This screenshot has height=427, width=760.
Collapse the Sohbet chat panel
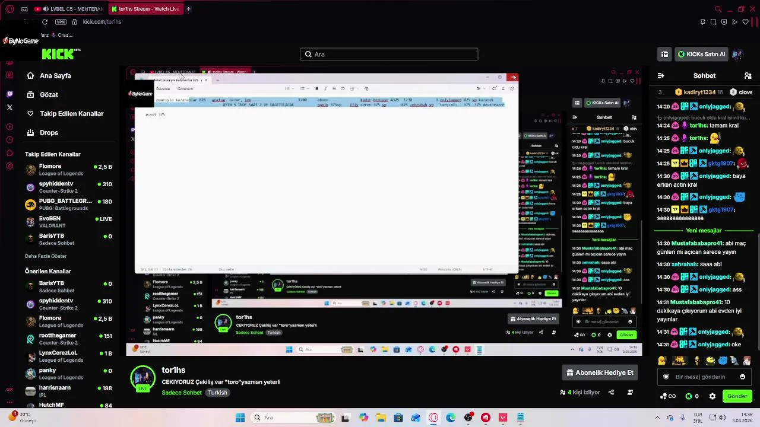point(661,76)
